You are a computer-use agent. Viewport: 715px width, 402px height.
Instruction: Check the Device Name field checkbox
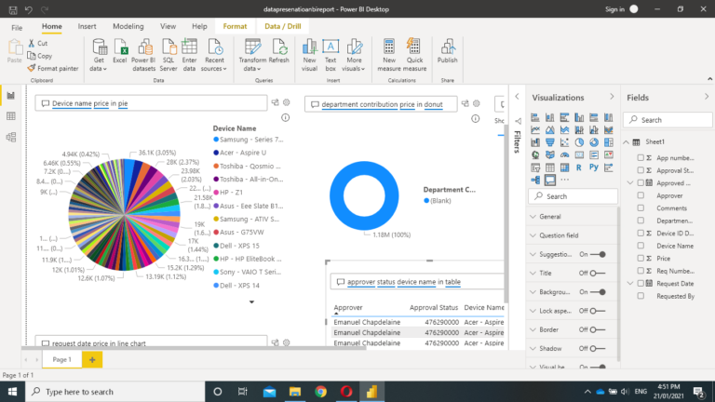tap(641, 246)
